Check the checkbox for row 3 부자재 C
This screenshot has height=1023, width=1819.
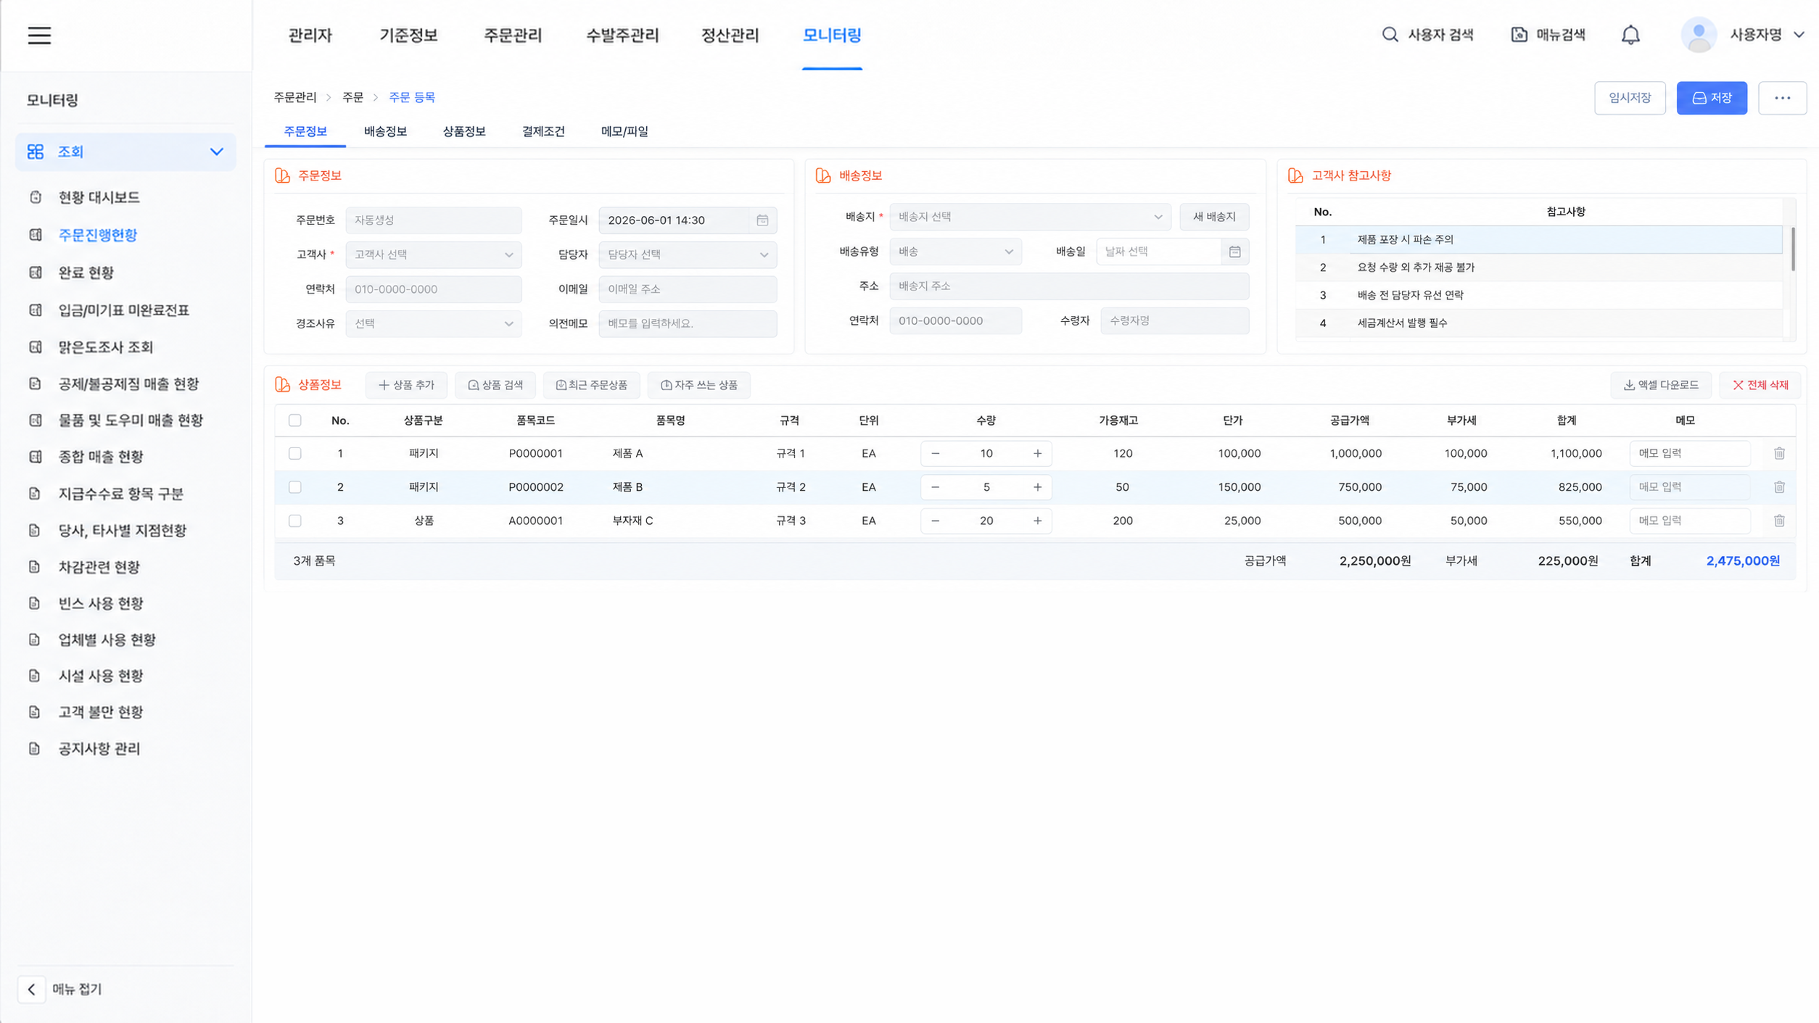(294, 521)
